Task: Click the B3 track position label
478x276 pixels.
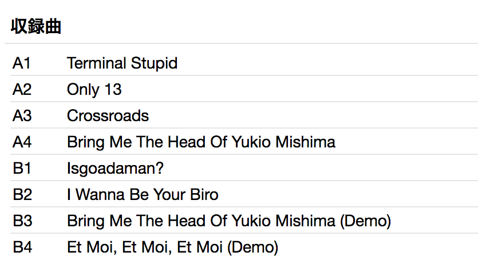Action: (22, 221)
